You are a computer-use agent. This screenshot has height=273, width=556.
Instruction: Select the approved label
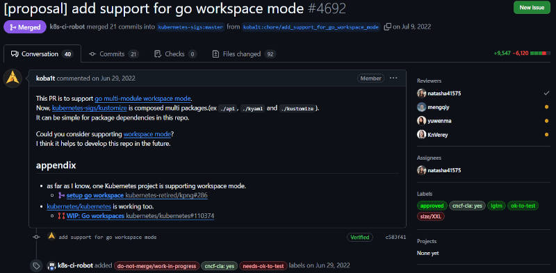[432, 206]
